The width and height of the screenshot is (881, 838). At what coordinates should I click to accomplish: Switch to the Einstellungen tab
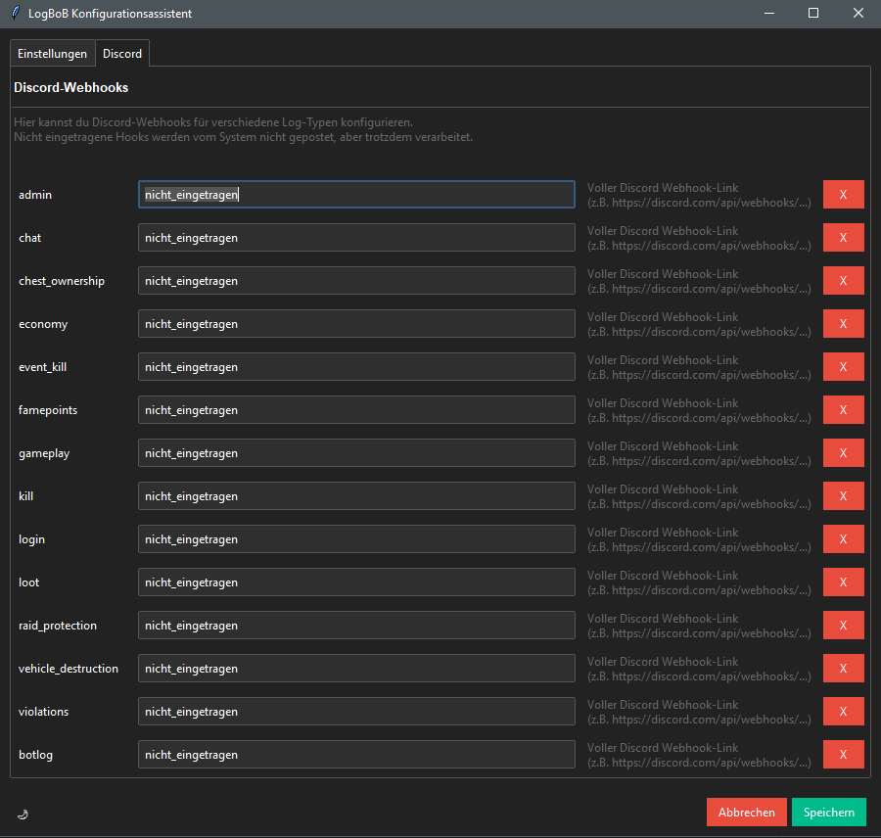point(52,54)
